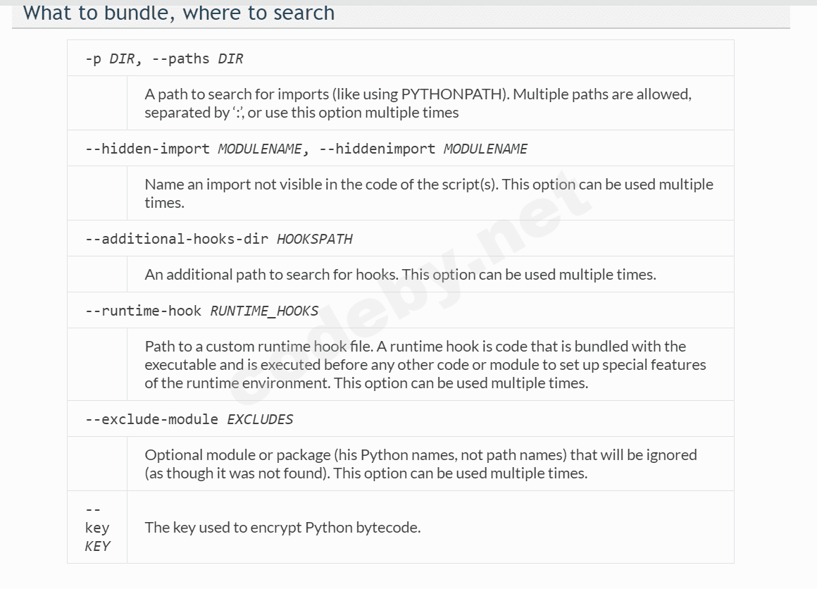817x589 pixels.
Task: Click the "--hiddenimport MODULENAME" alternate option
Action: [x=423, y=149]
